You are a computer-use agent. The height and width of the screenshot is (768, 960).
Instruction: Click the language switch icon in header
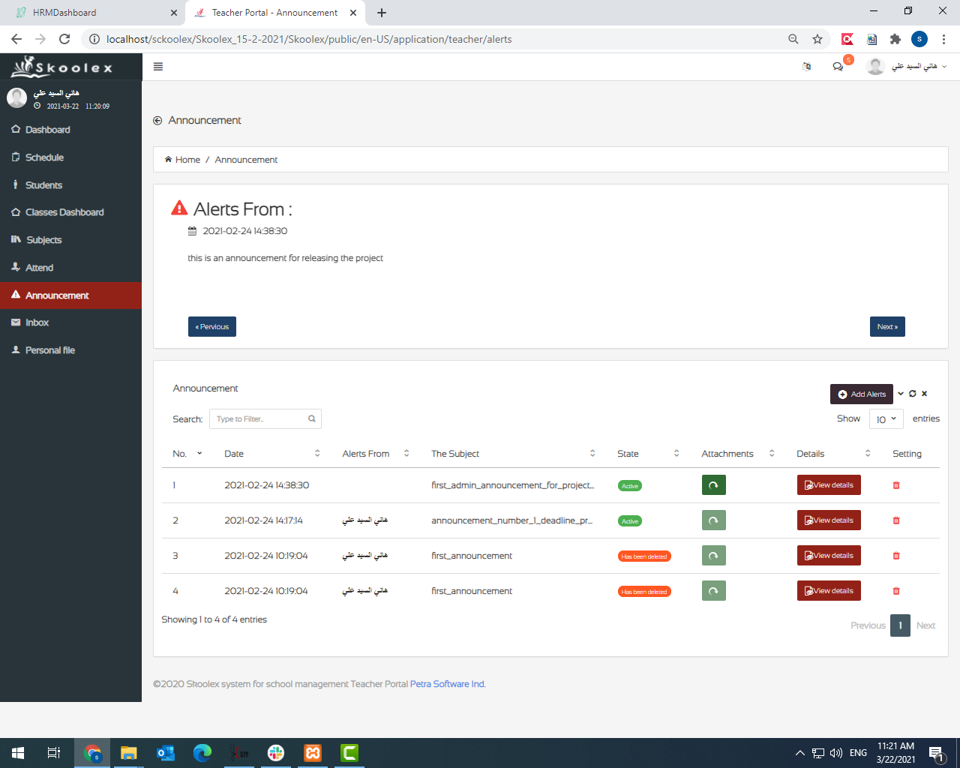(x=807, y=67)
